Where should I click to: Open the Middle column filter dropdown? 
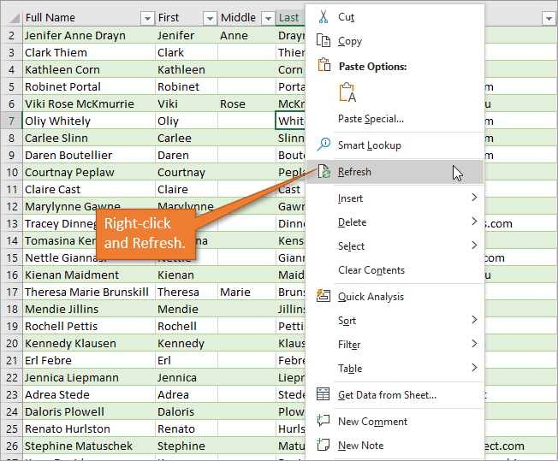click(x=267, y=18)
